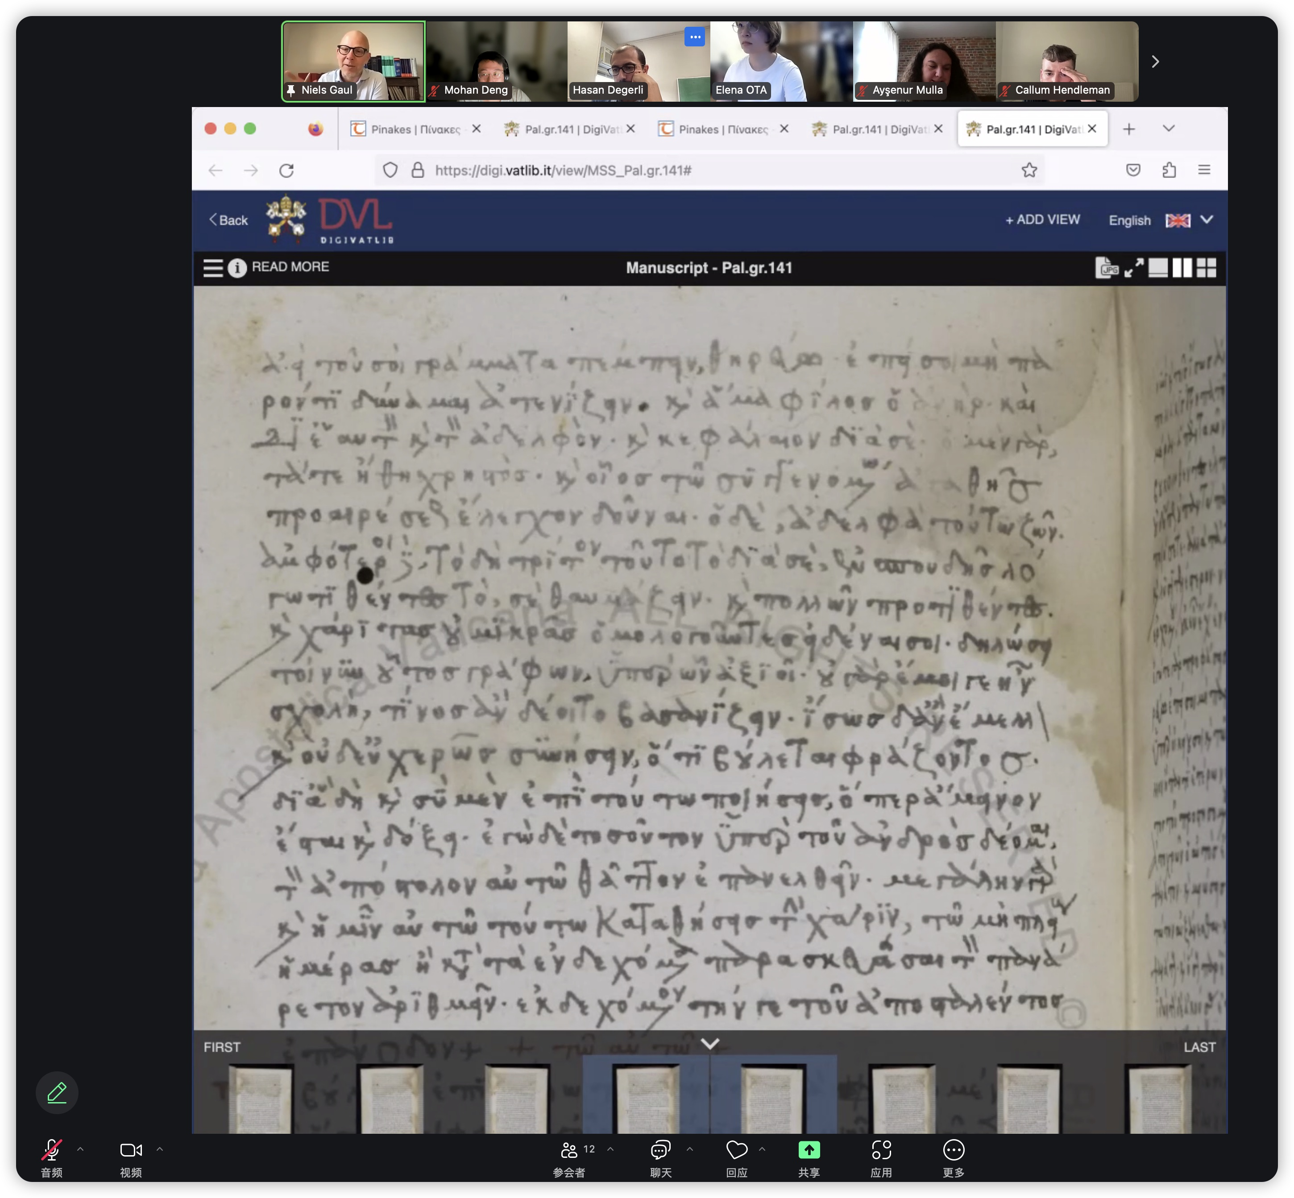The width and height of the screenshot is (1294, 1198).
Task: Enter fullscreen manuscript view
Action: click(1133, 268)
